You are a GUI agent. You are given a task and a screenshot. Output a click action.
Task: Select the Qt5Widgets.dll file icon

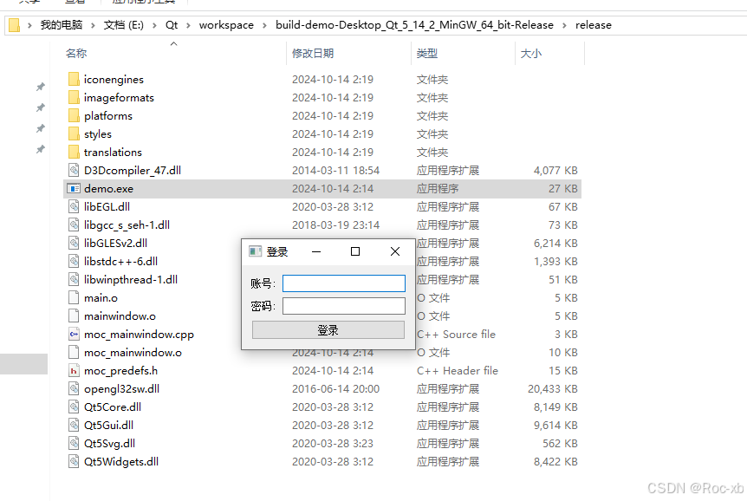(x=74, y=461)
